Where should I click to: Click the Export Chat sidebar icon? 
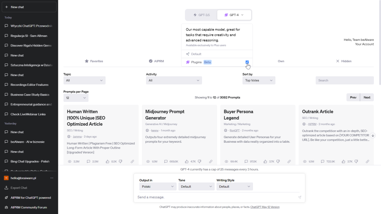6,188
